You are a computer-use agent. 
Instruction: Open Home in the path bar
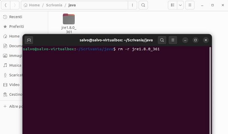point(32,5)
